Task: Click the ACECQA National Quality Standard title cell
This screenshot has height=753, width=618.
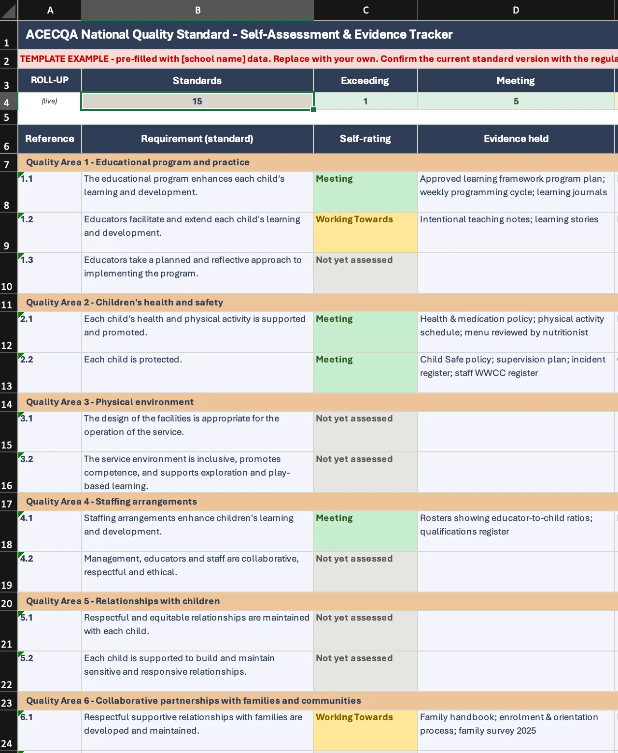Action: click(318, 35)
